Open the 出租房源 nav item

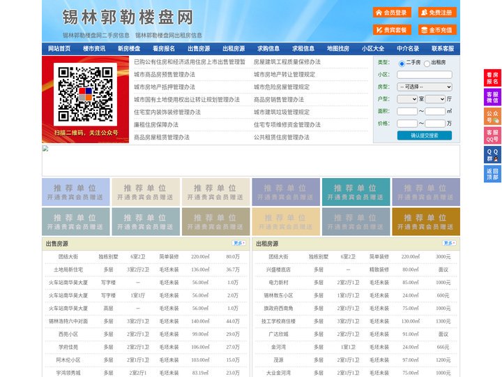click(234, 49)
